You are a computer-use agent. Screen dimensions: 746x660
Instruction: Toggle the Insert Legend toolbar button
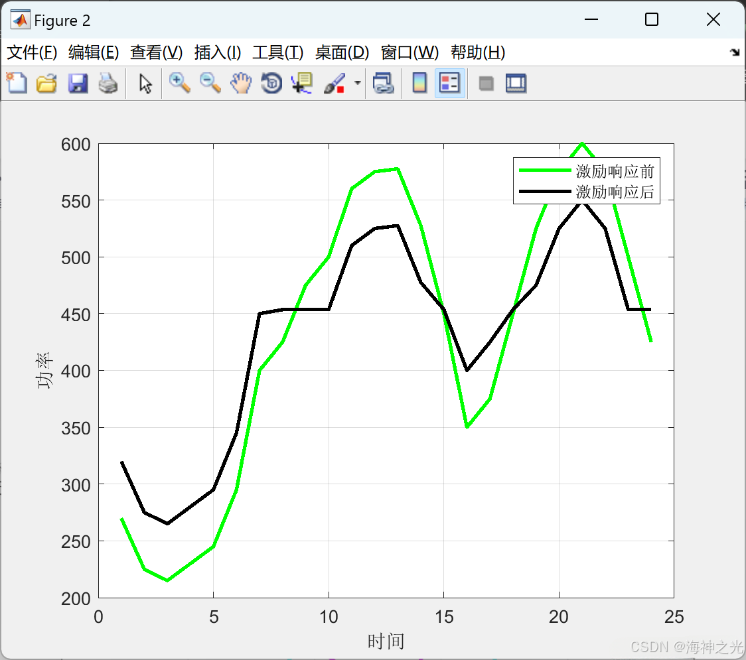click(449, 83)
